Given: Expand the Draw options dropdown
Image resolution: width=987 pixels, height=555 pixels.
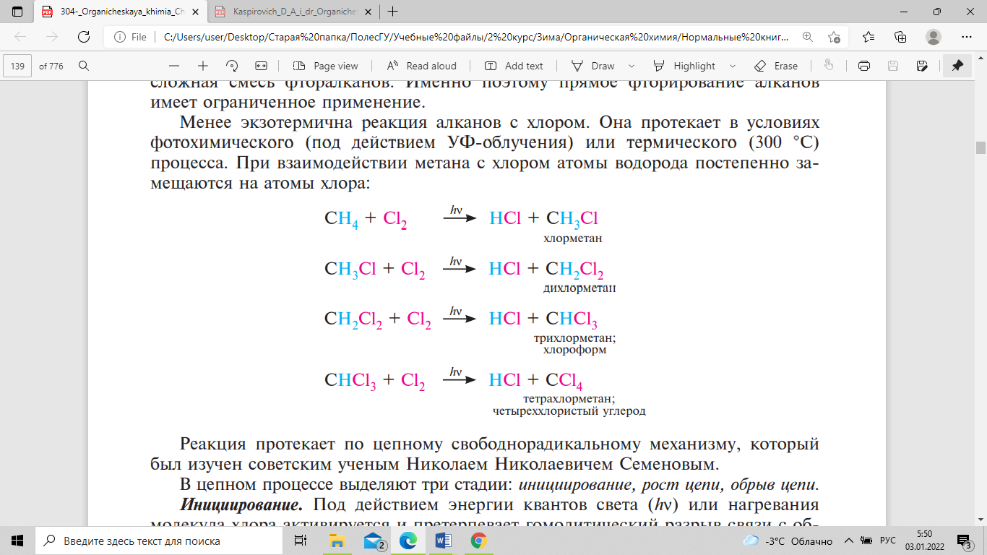Looking at the screenshot, I should click(632, 66).
